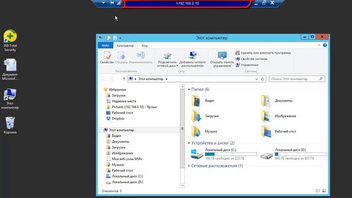Select the Вид ribbon tab
The image size is (352, 198).
coord(145,46)
